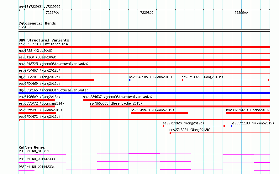Click the small blue nsv3351183 marker
Screen dimensions: 279x174
(x=232, y=126)
